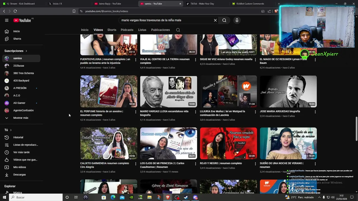Open the YouTube hamburger guide menu
This screenshot has height=201, width=358.
(x=7, y=20)
